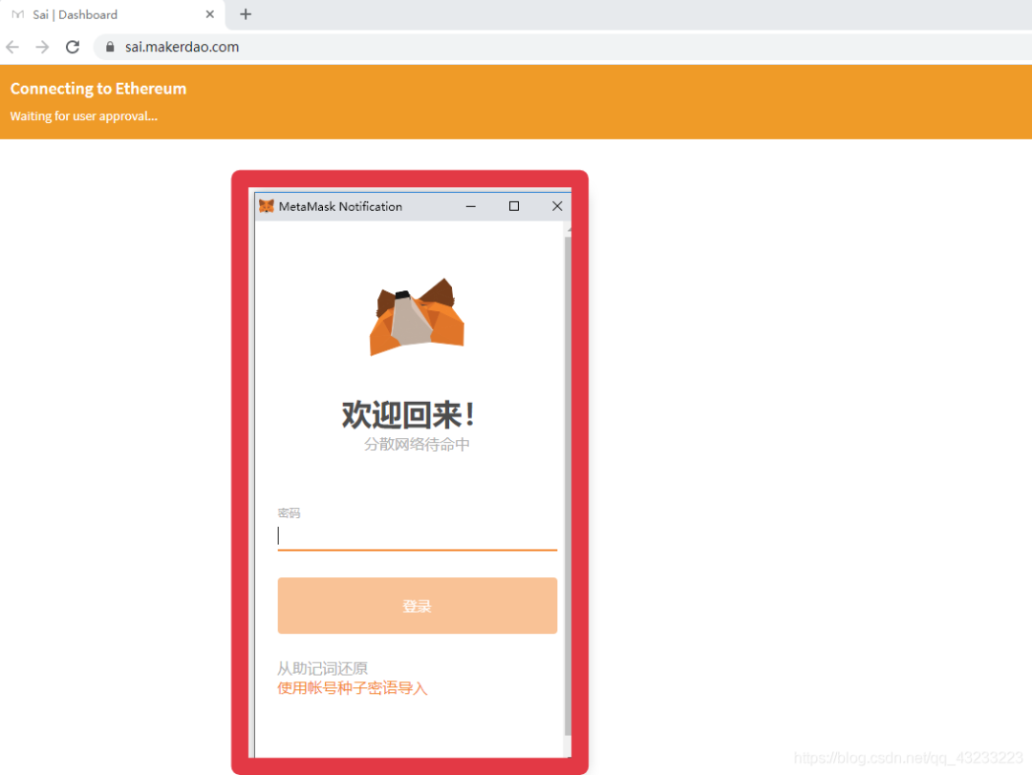Click the MetaMask fox title bar icon
Image resolution: width=1032 pixels, height=775 pixels.
[267, 206]
